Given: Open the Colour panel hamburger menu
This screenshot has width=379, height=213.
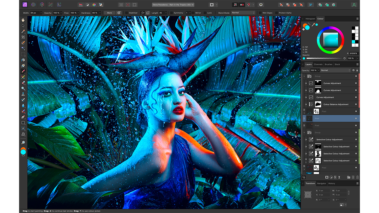Looking at the screenshot, I should click(357, 19).
